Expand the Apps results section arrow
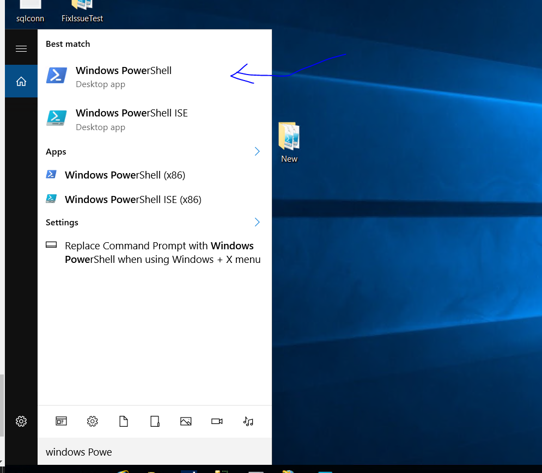542x473 pixels. pos(257,152)
